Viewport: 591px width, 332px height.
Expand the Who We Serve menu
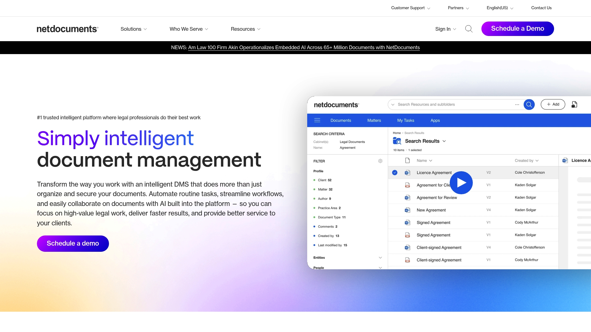tap(189, 29)
